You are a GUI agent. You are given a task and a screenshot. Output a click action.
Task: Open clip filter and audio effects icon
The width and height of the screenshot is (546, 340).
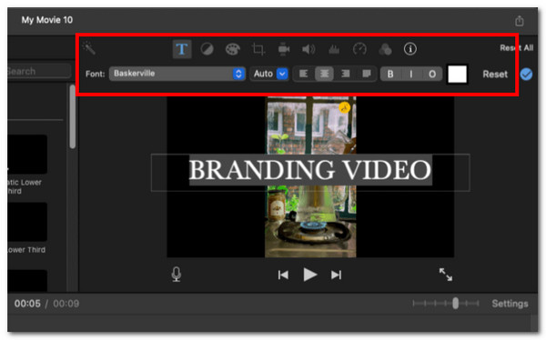tap(385, 49)
